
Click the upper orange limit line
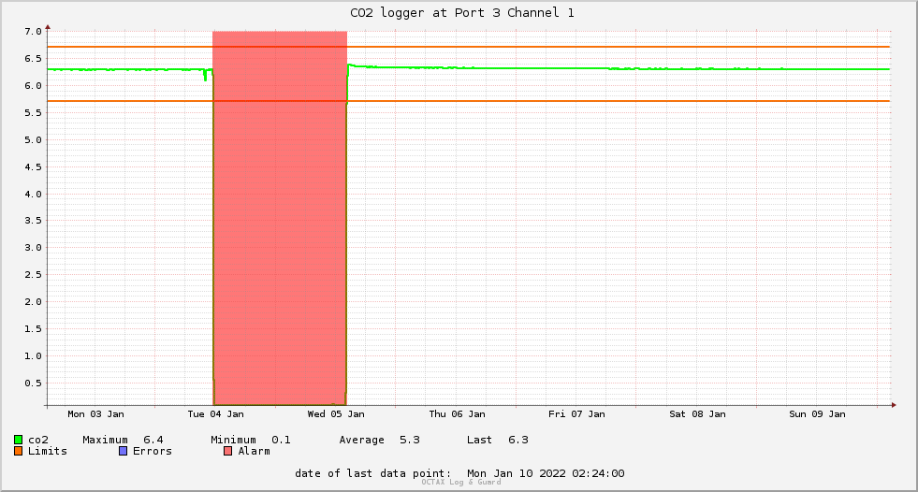pyautogui.click(x=469, y=47)
